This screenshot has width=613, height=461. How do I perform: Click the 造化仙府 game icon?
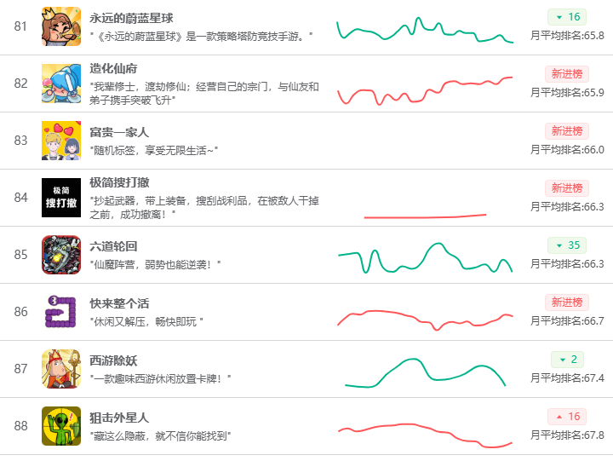[x=61, y=84]
